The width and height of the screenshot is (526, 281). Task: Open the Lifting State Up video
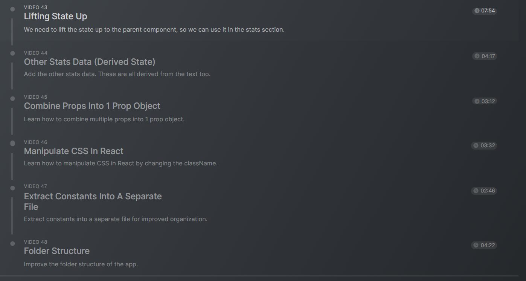(55, 16)
